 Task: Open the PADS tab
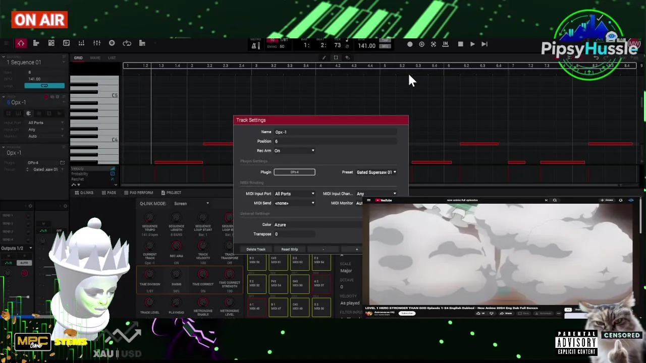tap(109, 193)
